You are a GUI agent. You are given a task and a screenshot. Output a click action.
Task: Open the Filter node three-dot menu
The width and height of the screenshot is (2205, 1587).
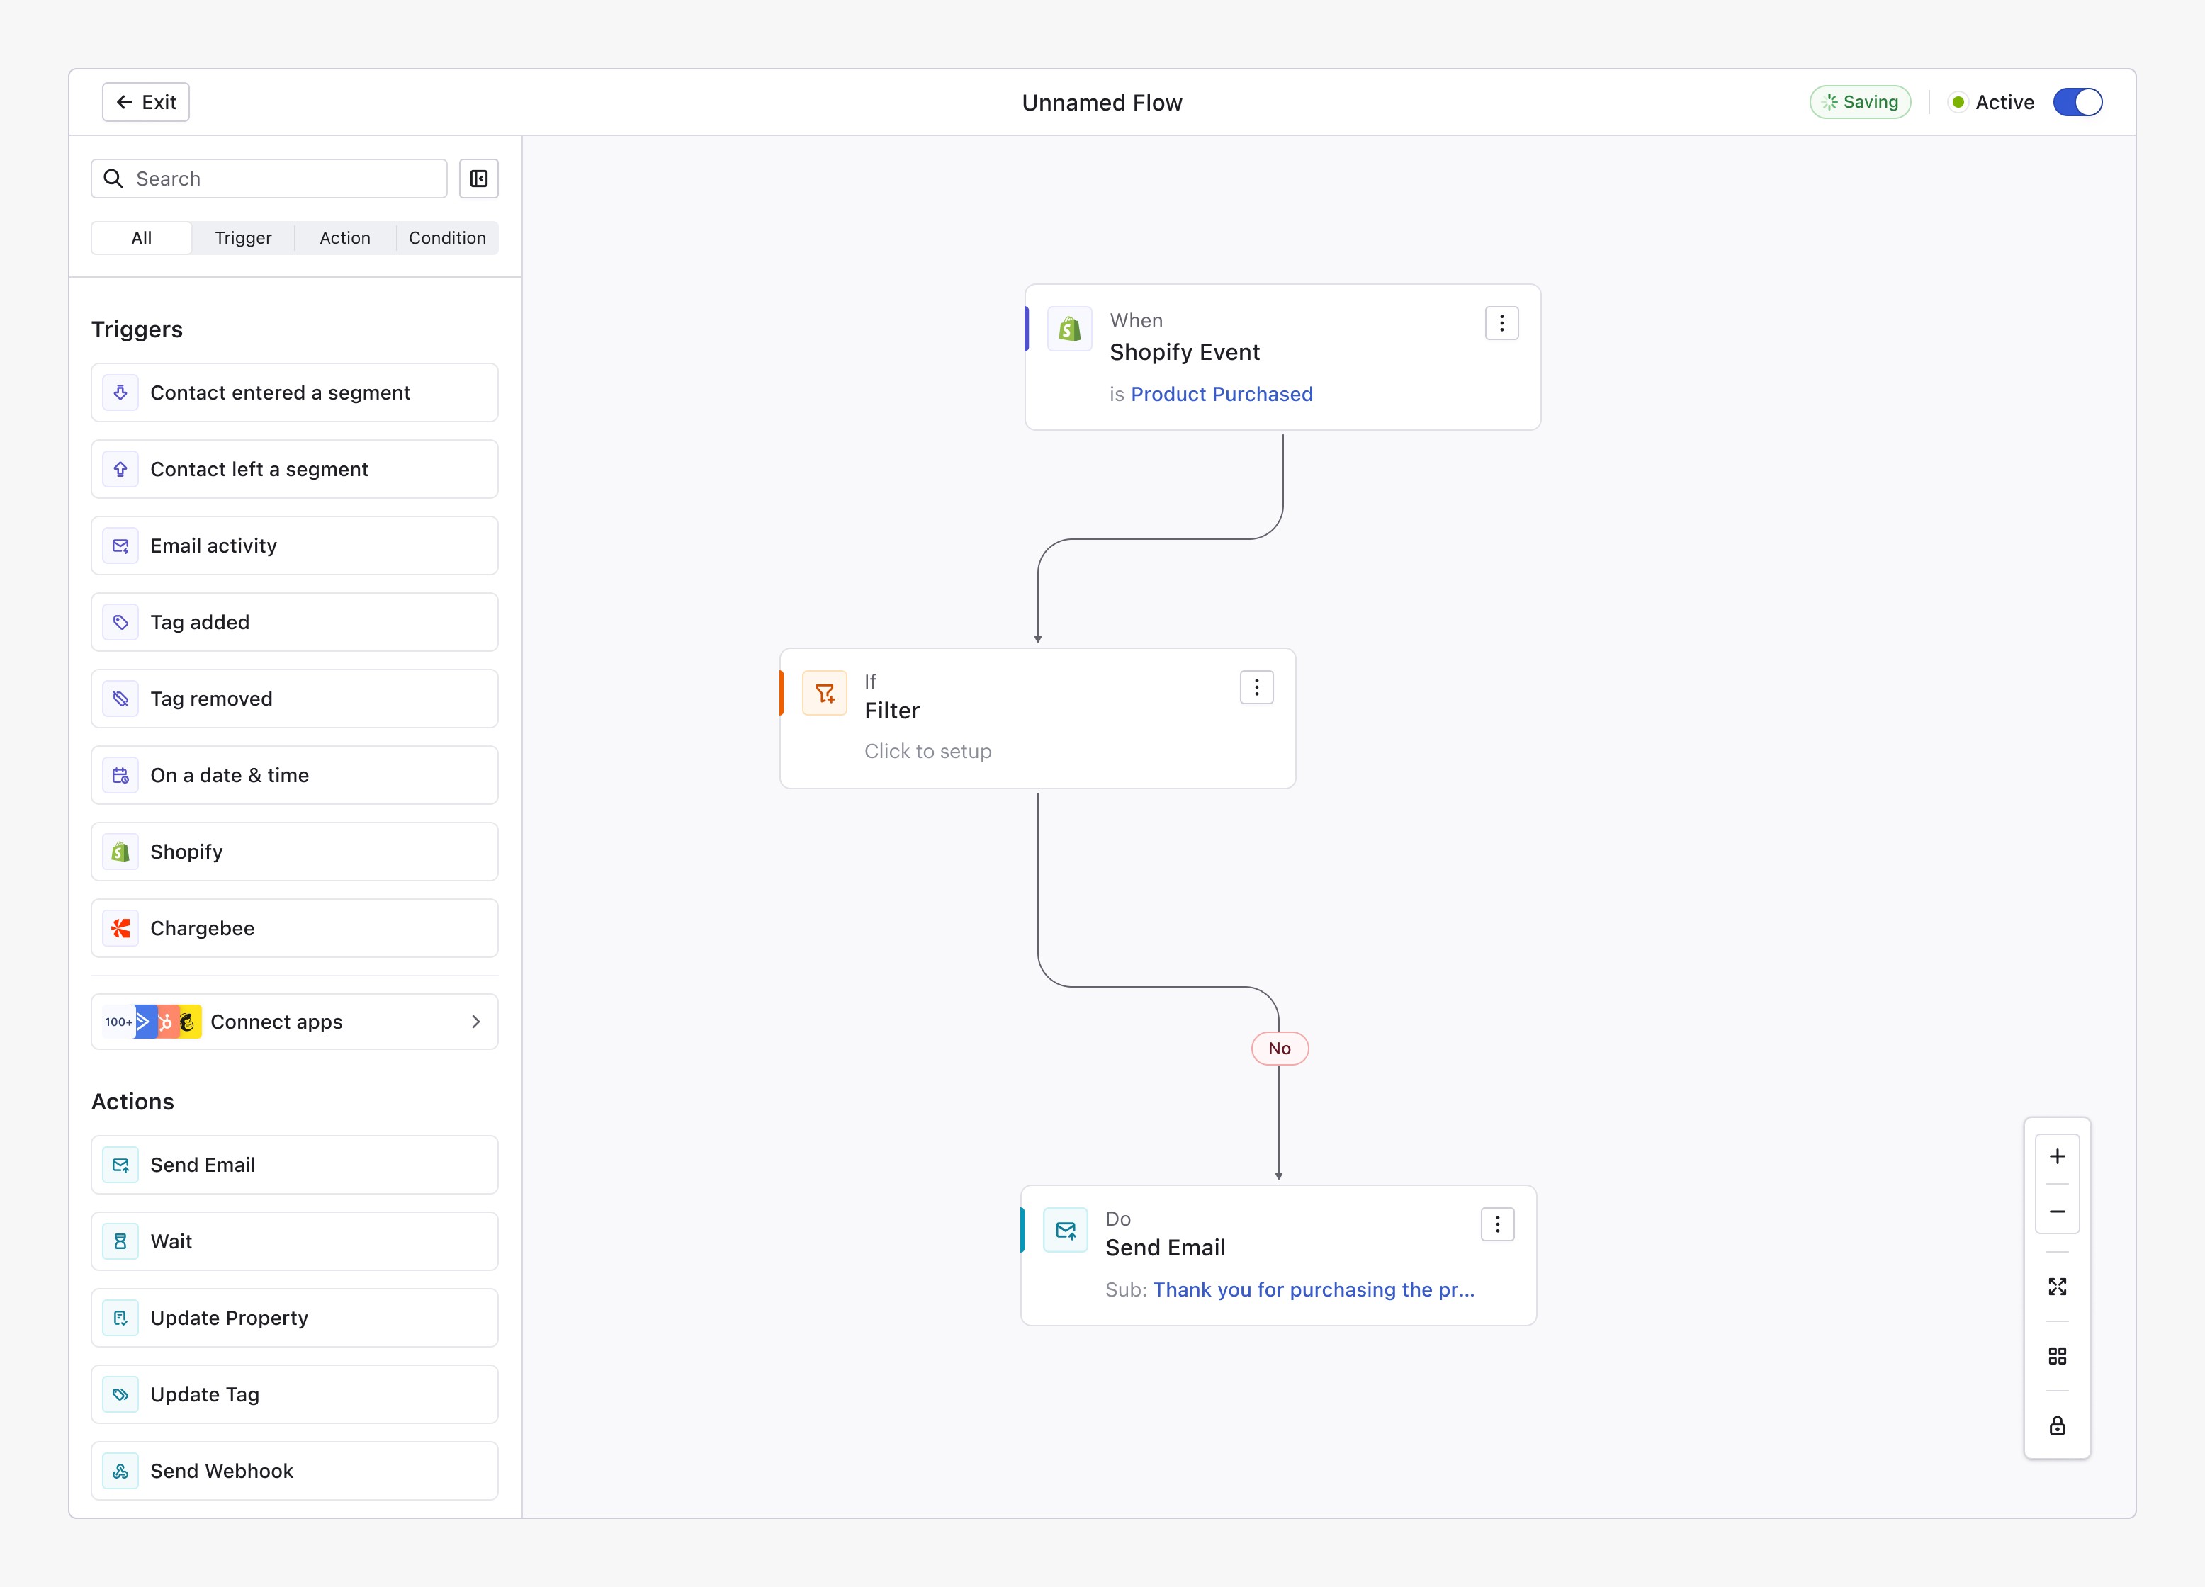(x=1256, y=687)
